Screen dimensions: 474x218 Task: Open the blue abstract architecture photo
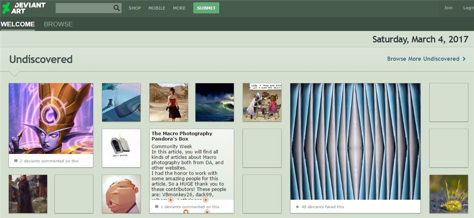click(x=355, y=141)
